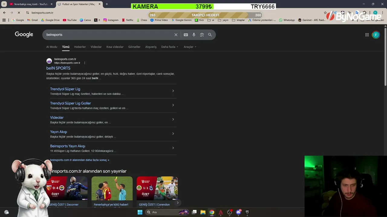Open the yayın bookmarks folder
The height and width of the screenshot is (217, 387).
pyautogui.click(x=223, y=20)
